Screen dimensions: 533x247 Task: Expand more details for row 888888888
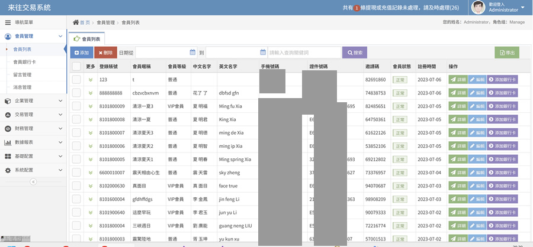pos(91,93)
